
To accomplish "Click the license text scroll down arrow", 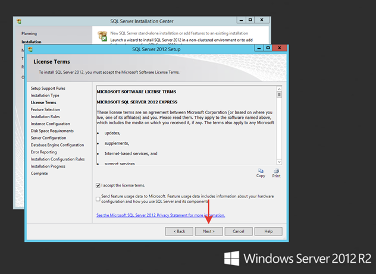I will (279, 162).
